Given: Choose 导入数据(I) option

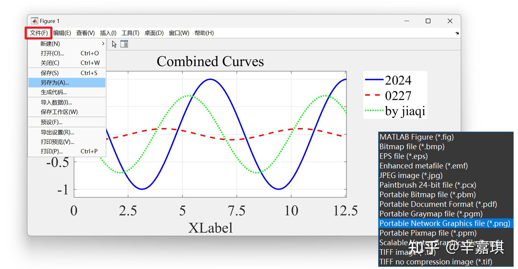Looking at the screenshot, I should coord(56,102).
